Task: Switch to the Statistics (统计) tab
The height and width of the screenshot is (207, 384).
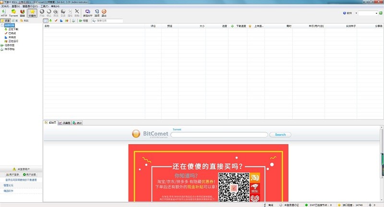Action: 78,123
